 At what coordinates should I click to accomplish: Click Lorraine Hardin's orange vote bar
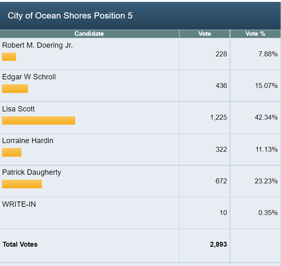point(12,152)
